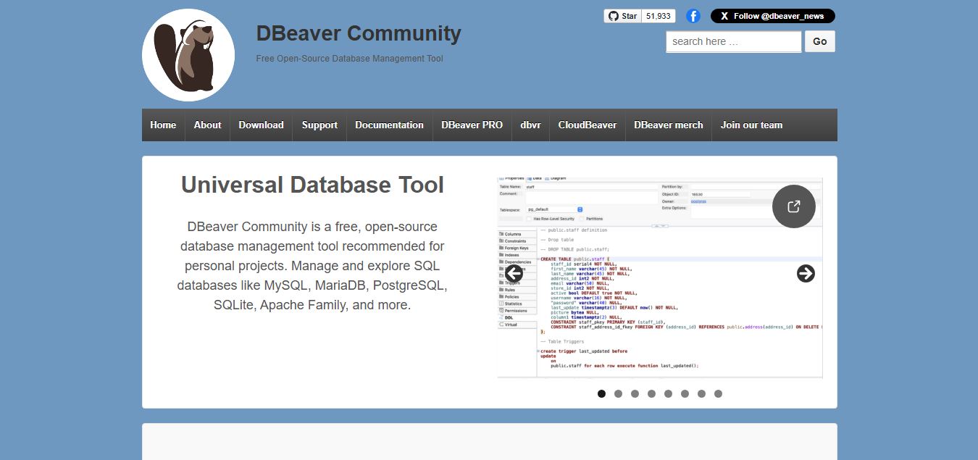Open the Documentation menu item

coord(389,125)
